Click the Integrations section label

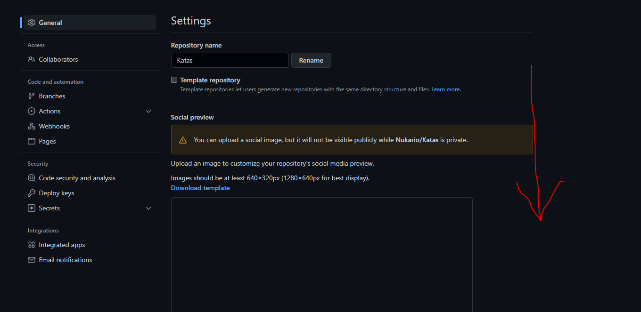pos(43,231)
